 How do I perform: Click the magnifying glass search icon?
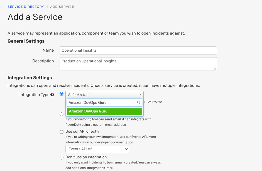[138, 102]
